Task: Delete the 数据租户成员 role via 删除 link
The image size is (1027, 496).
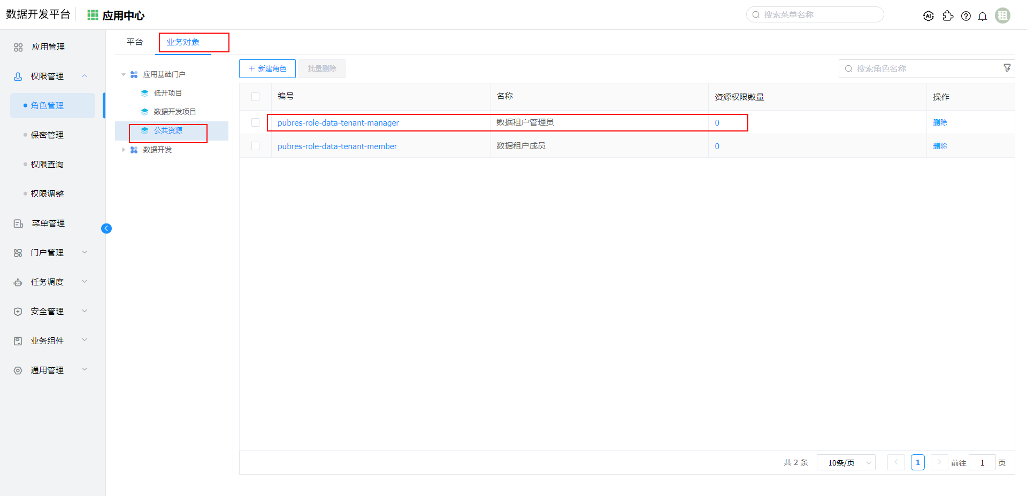Action: [x=940, y=146]
